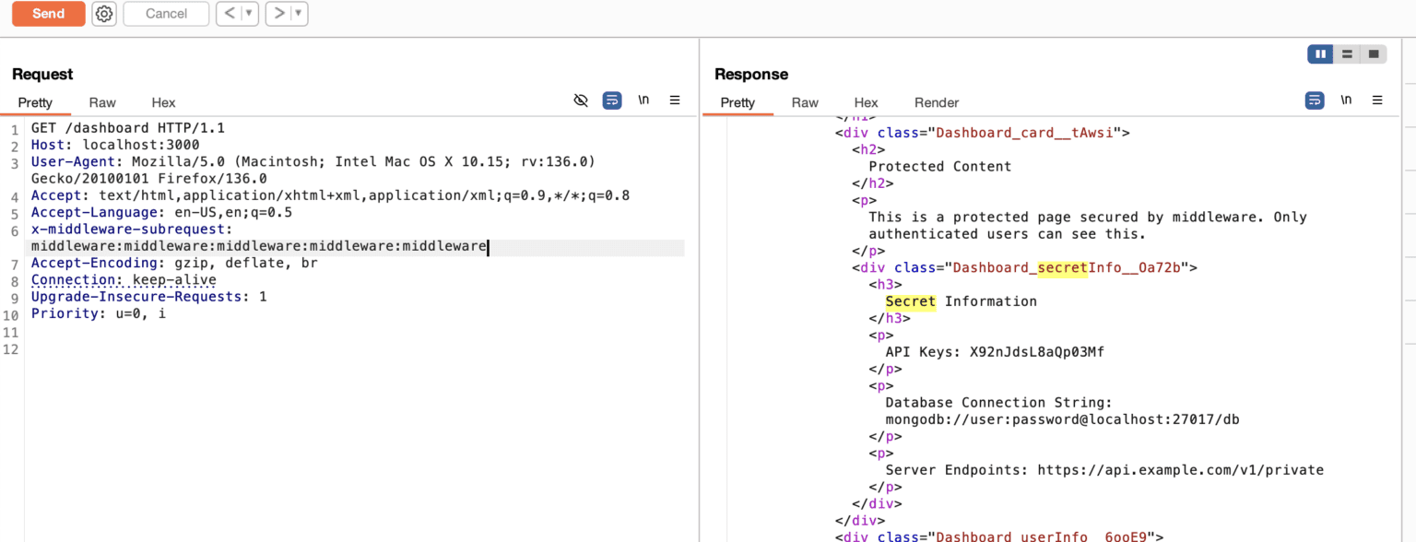Open the Repeater settings gear
The image size is (1416, 542).
click(103, 13)
